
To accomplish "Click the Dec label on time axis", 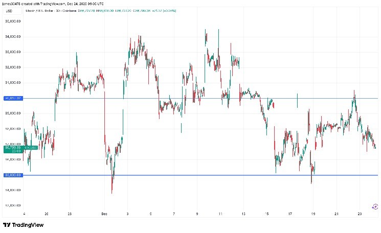I will (x=104, y=214).
